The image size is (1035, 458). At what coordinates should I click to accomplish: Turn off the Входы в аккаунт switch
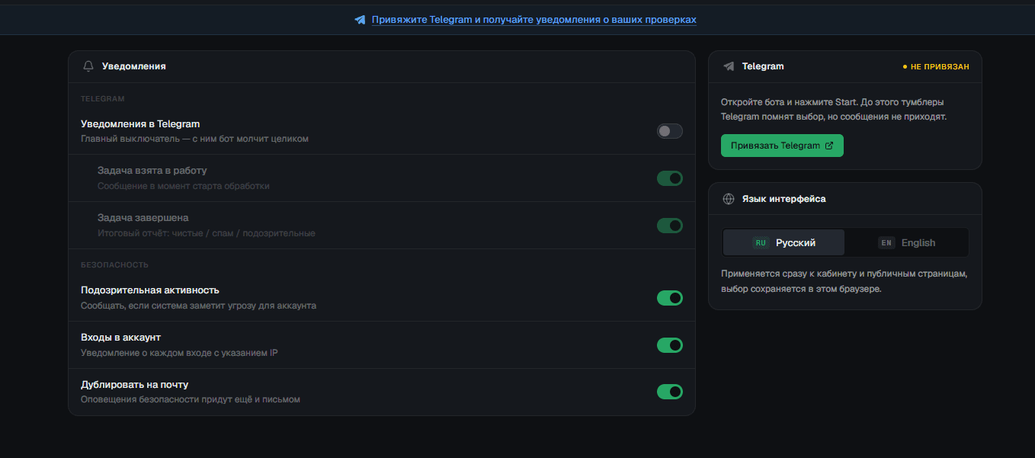tap(670, 345)
